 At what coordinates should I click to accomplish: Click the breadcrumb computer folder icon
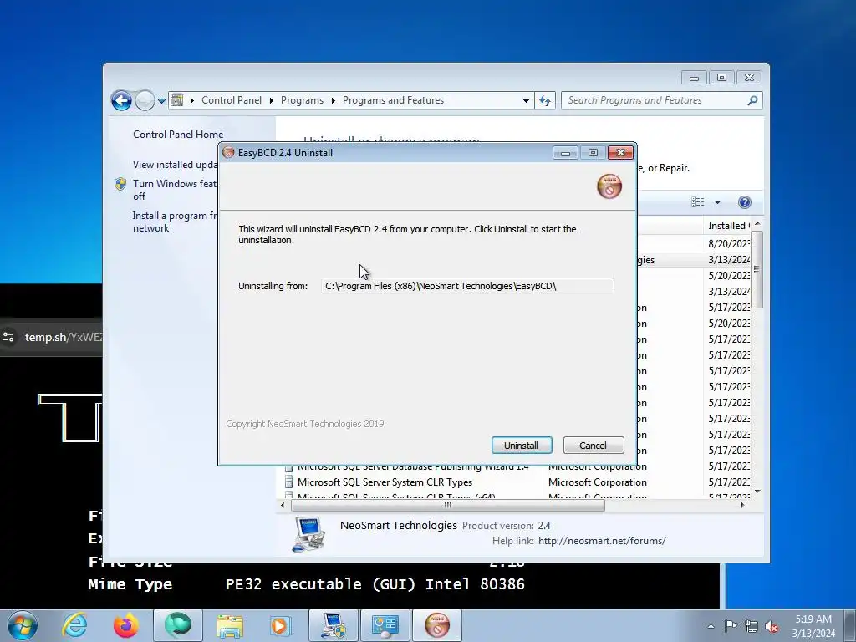tap(177, 100)
